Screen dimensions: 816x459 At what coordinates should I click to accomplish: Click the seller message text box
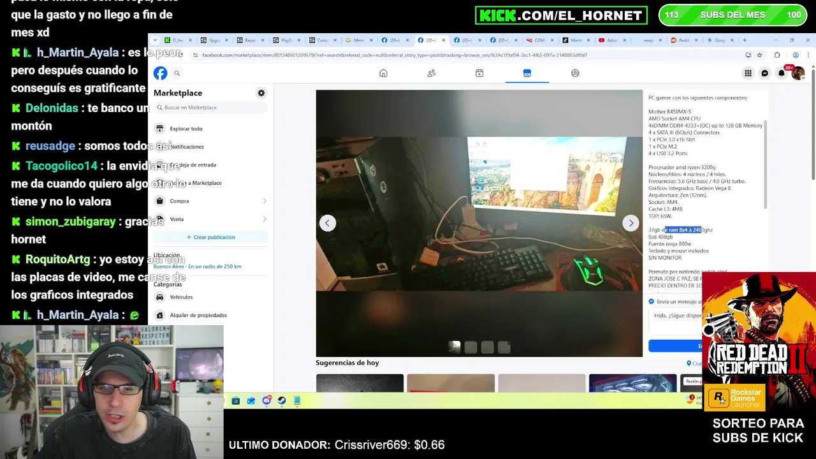676,321
